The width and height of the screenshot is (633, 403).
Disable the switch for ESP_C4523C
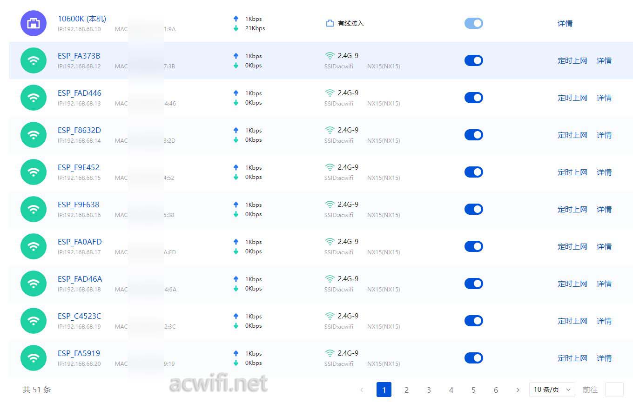pos(474,321)
